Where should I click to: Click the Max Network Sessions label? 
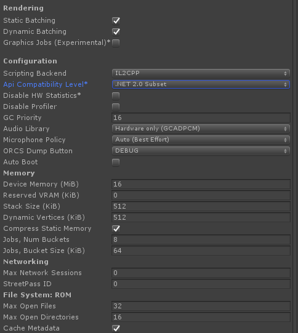click(x=42, y=273)
